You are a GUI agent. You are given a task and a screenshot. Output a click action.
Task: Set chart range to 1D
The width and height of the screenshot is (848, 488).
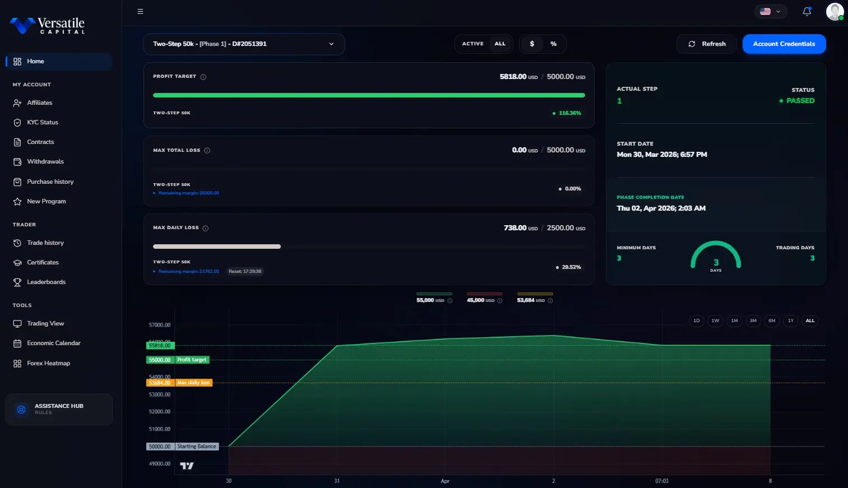coord(697,321)
